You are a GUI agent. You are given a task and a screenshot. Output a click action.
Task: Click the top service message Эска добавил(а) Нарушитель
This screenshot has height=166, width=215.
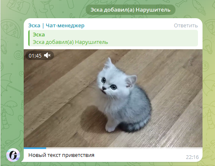[131, 10]
